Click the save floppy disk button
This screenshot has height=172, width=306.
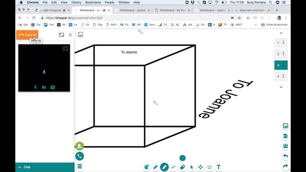pyautogui.click(x=285, y=146)
